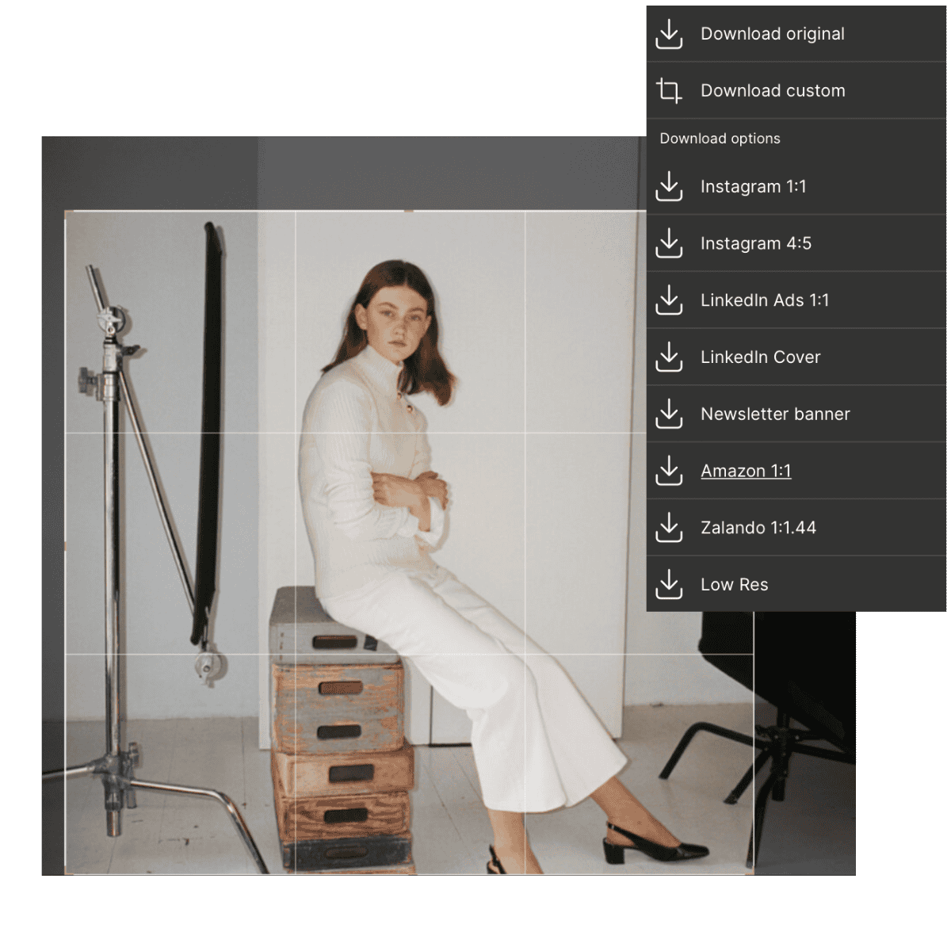Viewport: 951px width, 951px height.
Task: Click the download icon beside Instagram 1:1
Action: [x=669, y=187]
